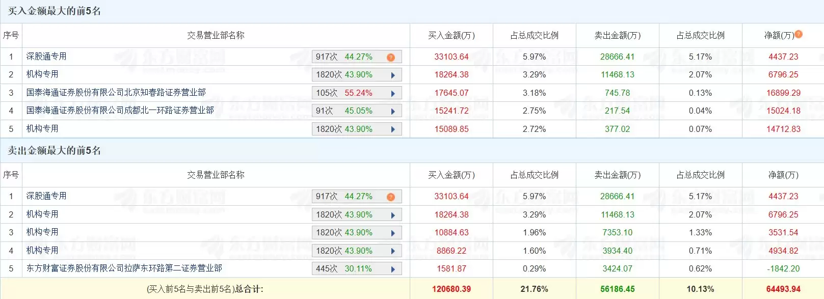Expand arrow in 机构专用 row with 10884.63
The image size is (824, 299).
(x=393, y=233)
